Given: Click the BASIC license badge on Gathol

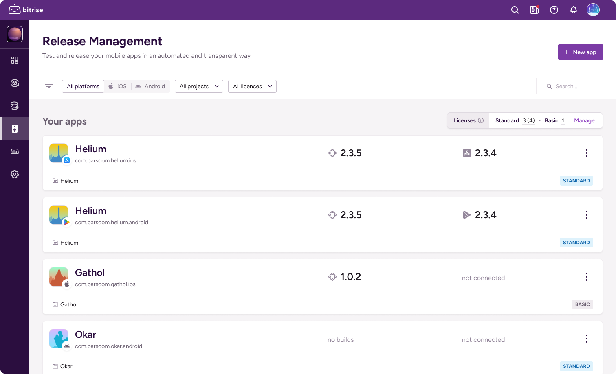Looking at the screenshot, I should click(583, 304).
